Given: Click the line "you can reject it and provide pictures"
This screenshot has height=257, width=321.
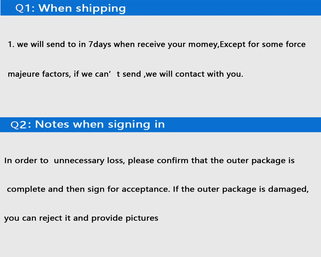Looking at the screenshot, I should [x=81, y=218].
